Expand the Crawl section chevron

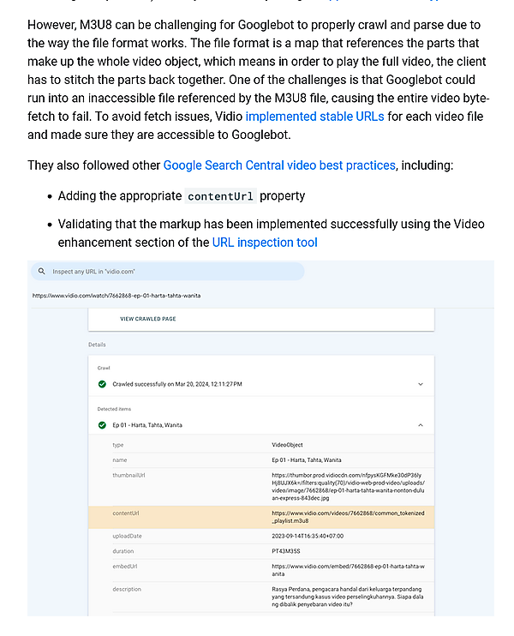(421, 384)
